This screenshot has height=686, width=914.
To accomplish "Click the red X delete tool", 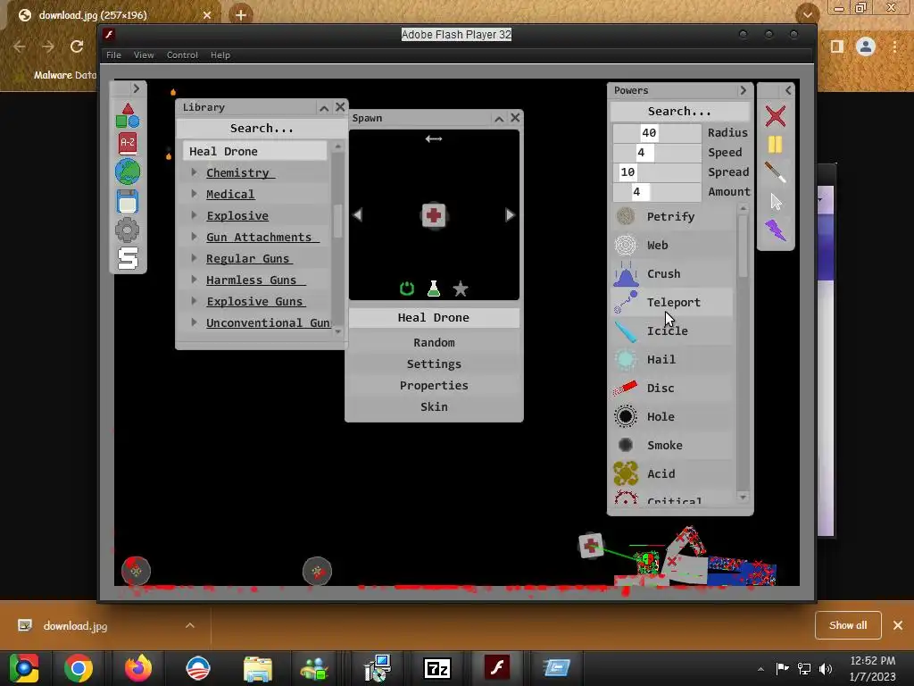I will [x=776, y=116].
